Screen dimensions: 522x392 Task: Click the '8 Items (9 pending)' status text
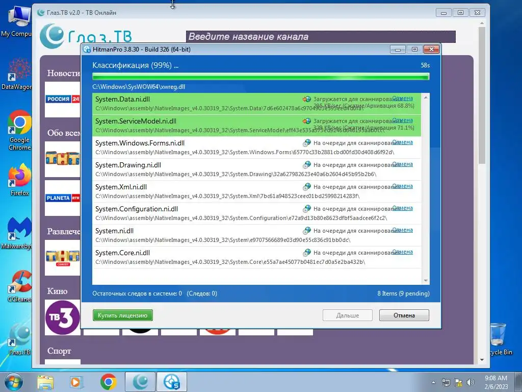click(403, 293)
